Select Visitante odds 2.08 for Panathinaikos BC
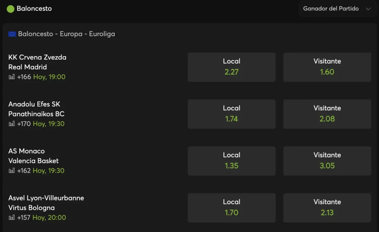379x232 pixels. [327, 114]
